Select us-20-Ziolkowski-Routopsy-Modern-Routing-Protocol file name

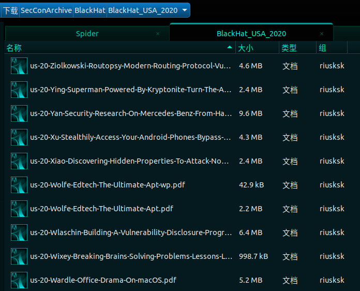tap(130, 66)
